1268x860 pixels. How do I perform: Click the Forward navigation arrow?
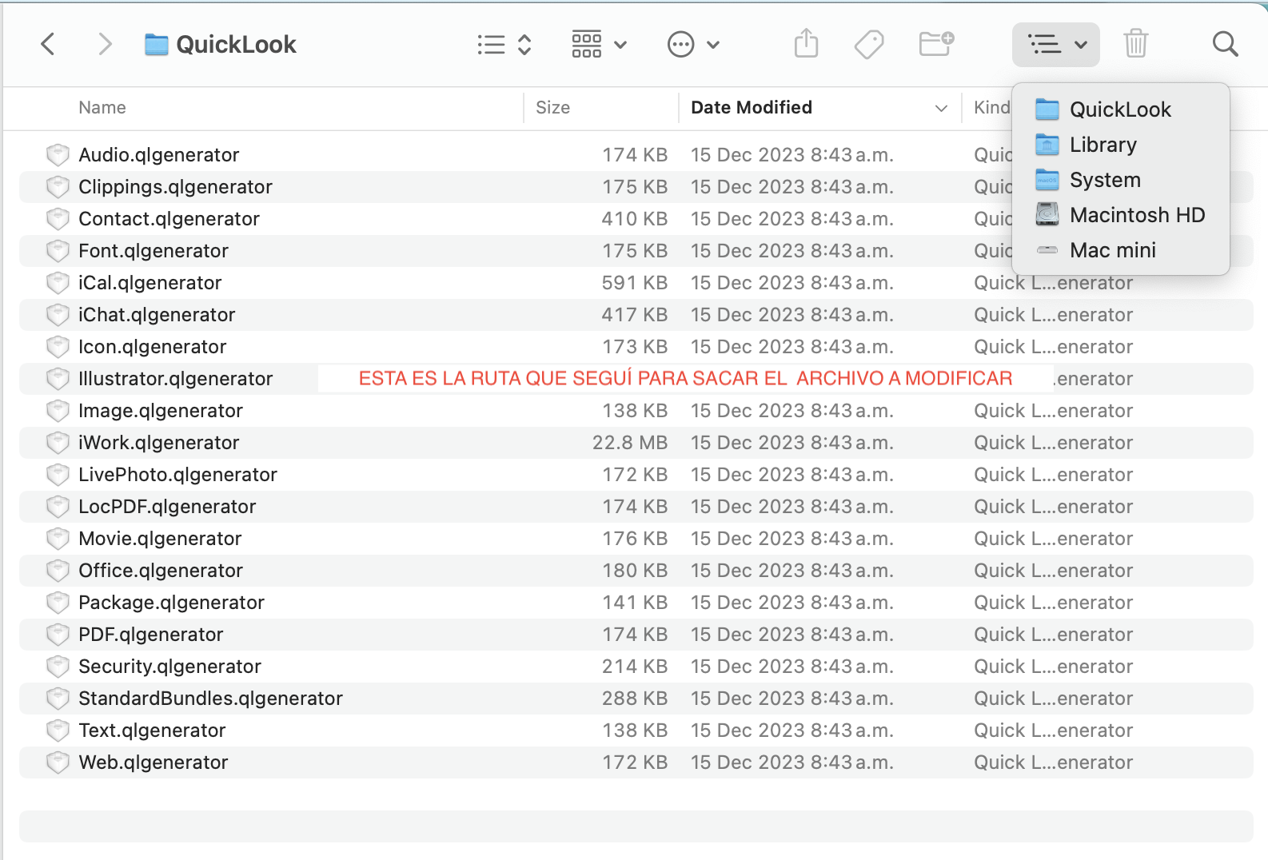point(105,44)
